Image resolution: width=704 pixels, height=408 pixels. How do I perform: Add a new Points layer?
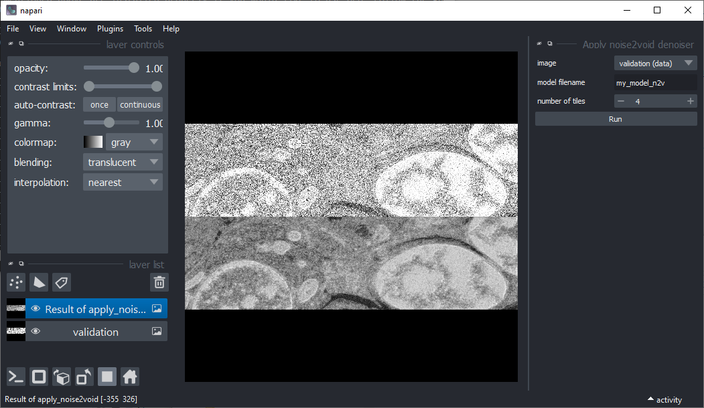15,282
